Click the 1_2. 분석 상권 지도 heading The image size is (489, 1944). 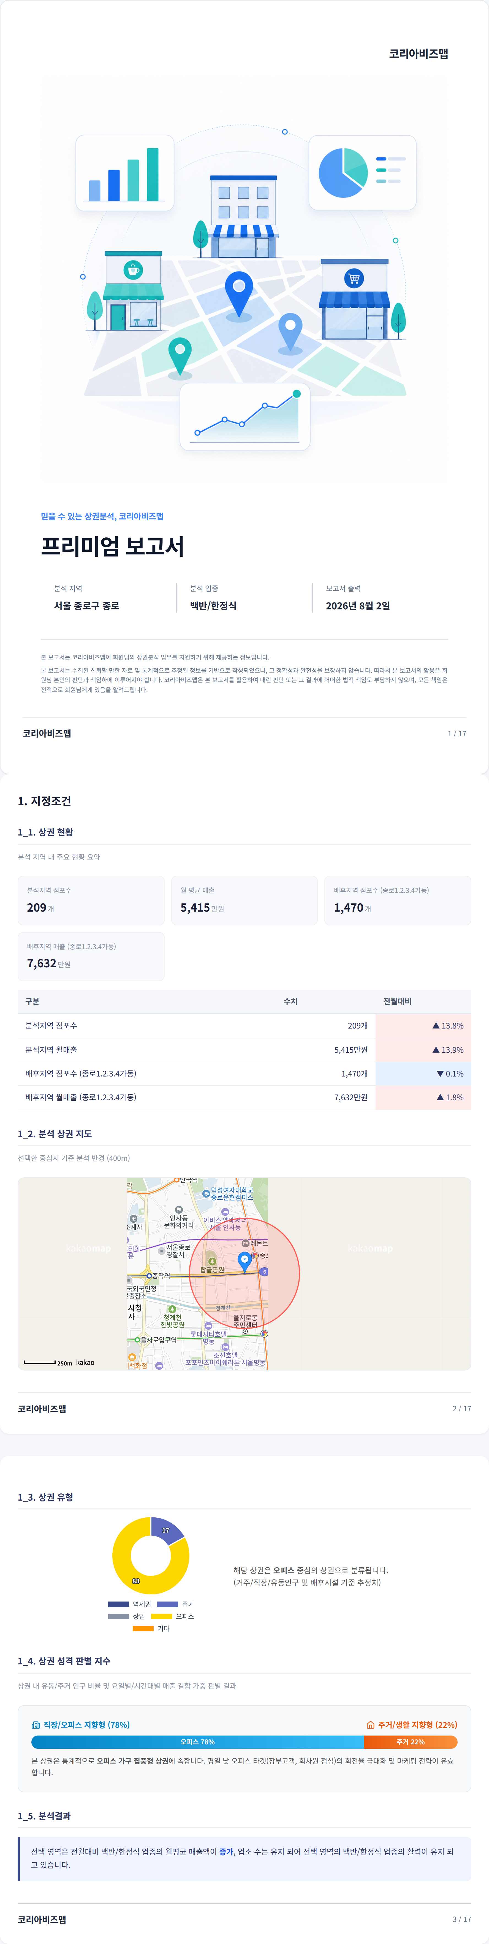tap(55, 1134)
